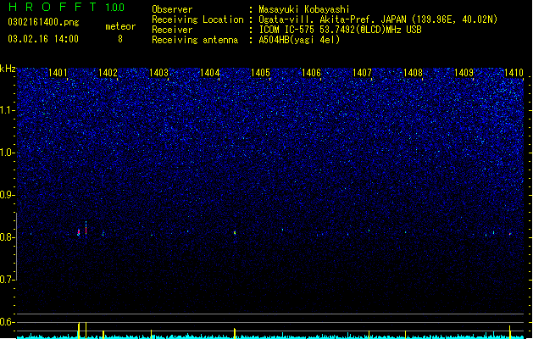The image size is (533, 339).
Task: Click the 1410 time label
Action: click(514, 73)
